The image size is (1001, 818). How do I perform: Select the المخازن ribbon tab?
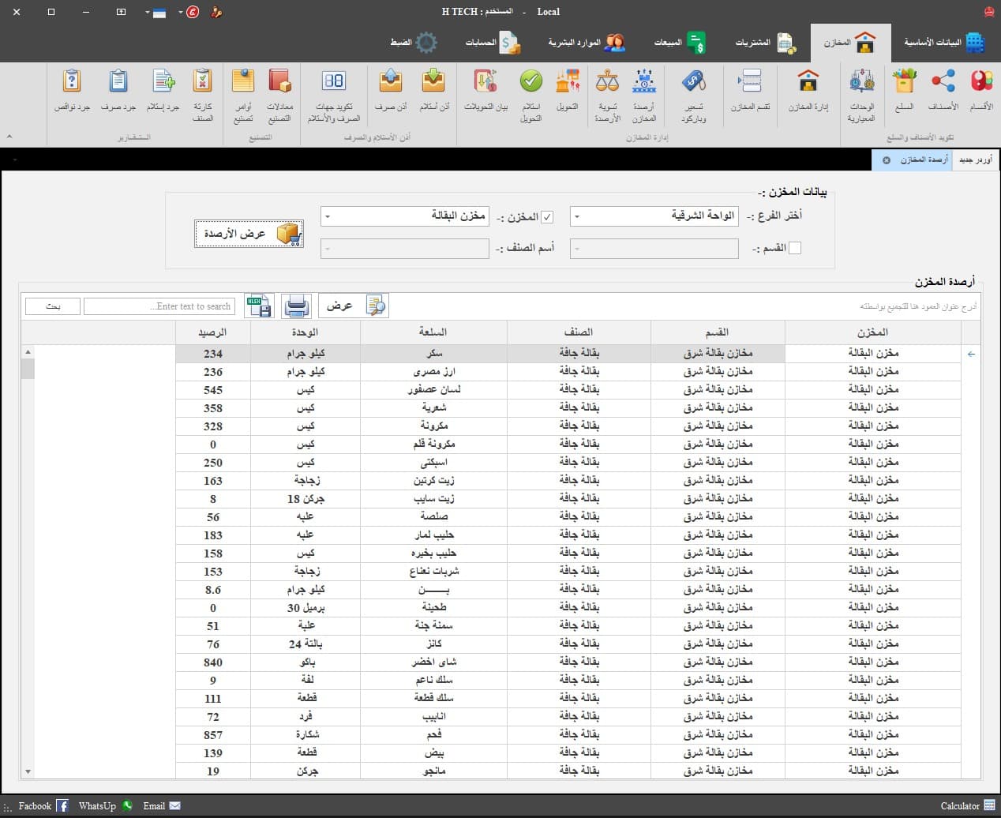coord(850,43)
